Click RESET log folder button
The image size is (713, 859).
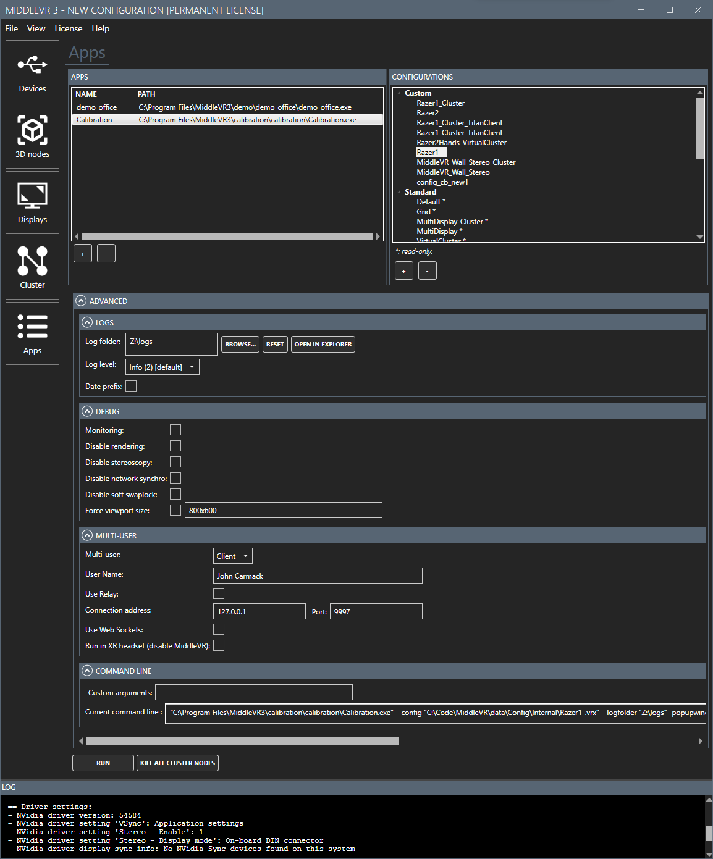coord(275,344)
